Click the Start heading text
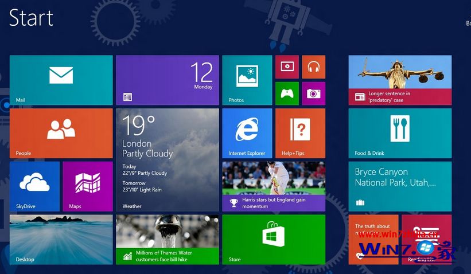 pyautogui.click(x=31, y=18)
